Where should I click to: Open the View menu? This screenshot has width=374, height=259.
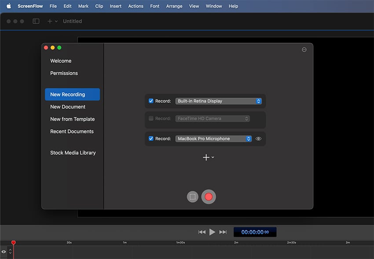[x=194, y=6]
